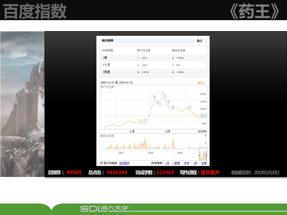Click the SDL 盛大文学 logo

coord(104,209)
